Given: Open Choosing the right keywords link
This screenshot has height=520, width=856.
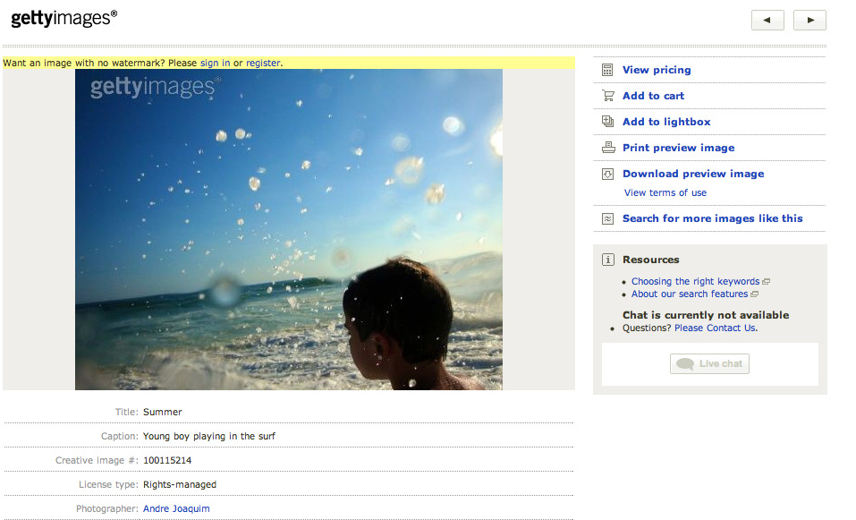Looking at the screenshot, I should click(695, 281).
